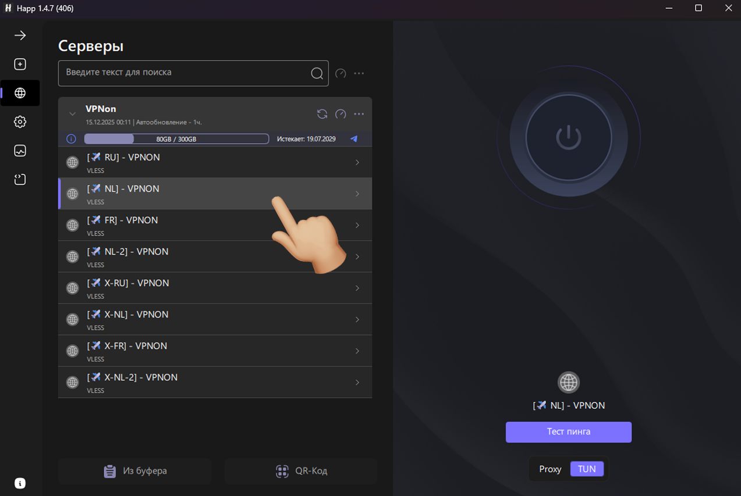
Task: Open details chevron for [NL] - VPNON
Action: pyautogui.click(x=357, y=194)
